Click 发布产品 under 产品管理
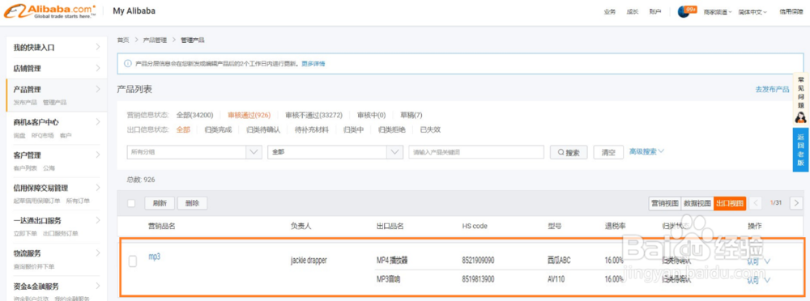810x301 pixels. click(25, 102)
